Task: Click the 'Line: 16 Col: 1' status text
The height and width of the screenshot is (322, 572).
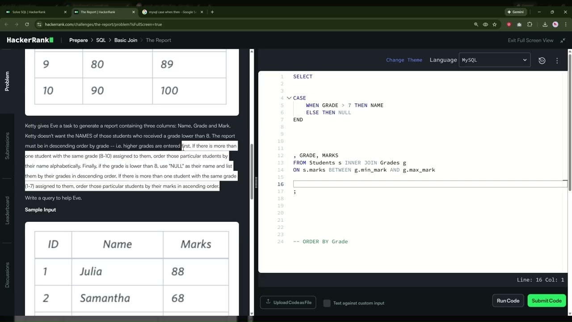Action: coord(540,280)
